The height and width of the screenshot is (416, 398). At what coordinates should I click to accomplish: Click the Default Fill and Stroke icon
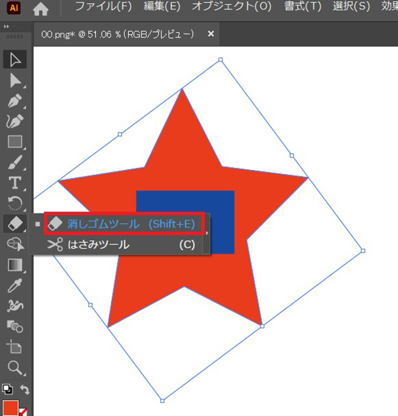point(7,389)
